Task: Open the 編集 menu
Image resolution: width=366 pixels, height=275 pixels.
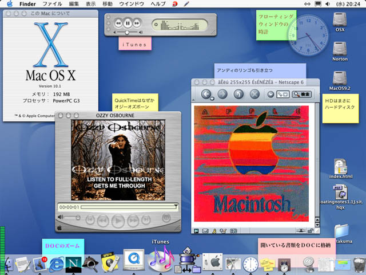Action: pyautogui.click(x=74, y=4)
